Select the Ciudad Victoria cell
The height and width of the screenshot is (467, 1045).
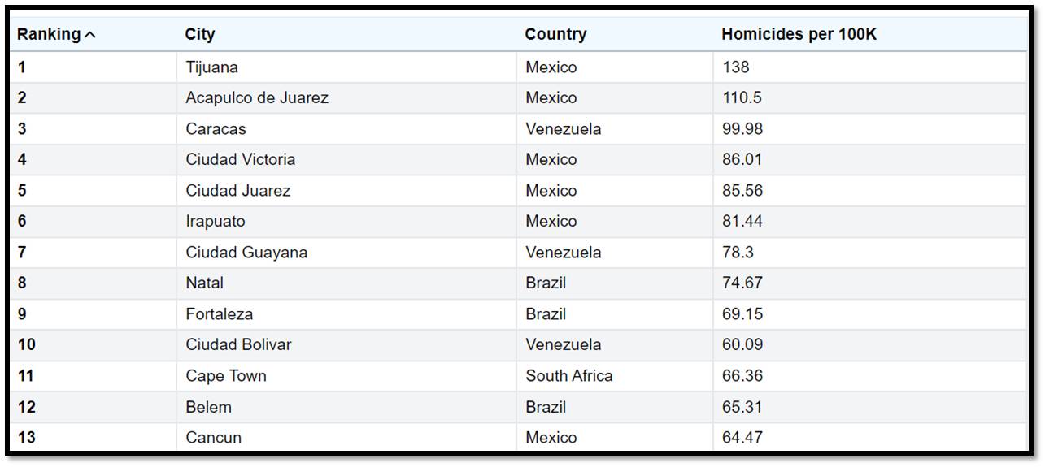tap(241, 160)
